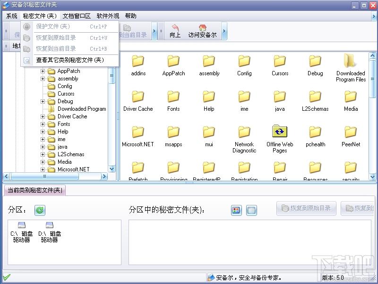
Task: Expand the AppPatch tree node
Action: 43,71
